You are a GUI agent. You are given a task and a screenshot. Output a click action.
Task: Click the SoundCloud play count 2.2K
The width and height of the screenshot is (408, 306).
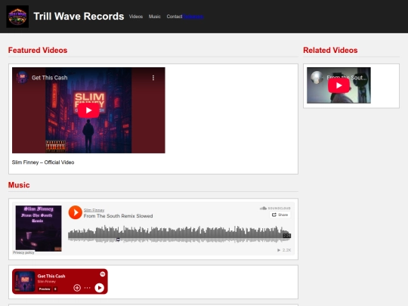point(284,250)
